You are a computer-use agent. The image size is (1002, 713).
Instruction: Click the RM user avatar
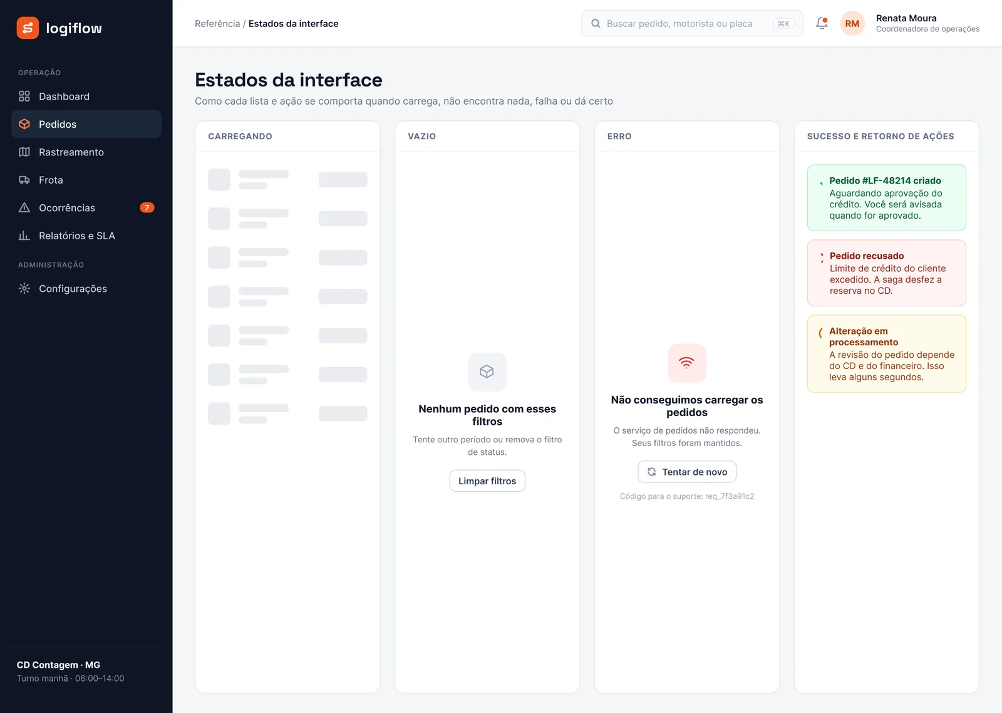click(852, 24)
